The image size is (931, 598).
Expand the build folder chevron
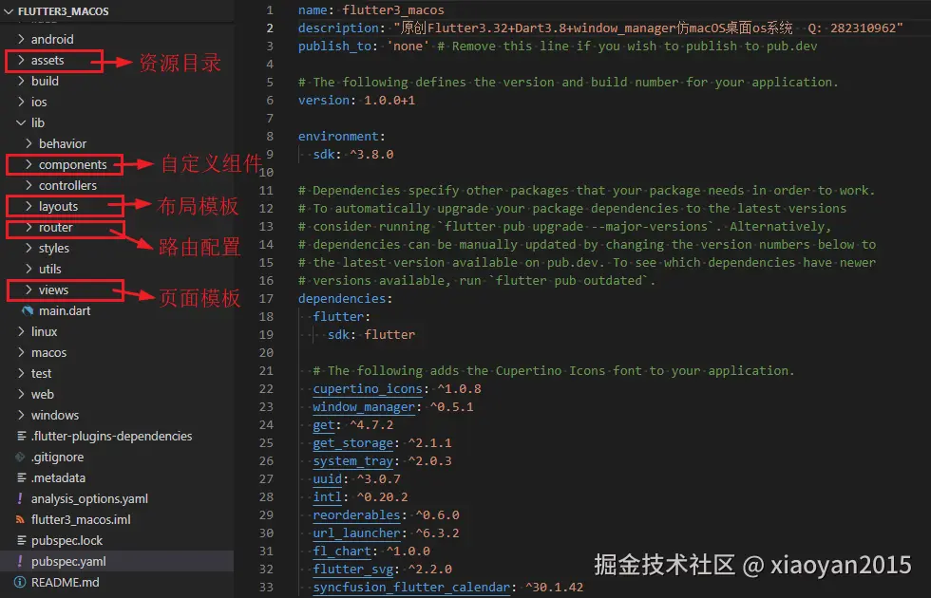tap(21, 81)
